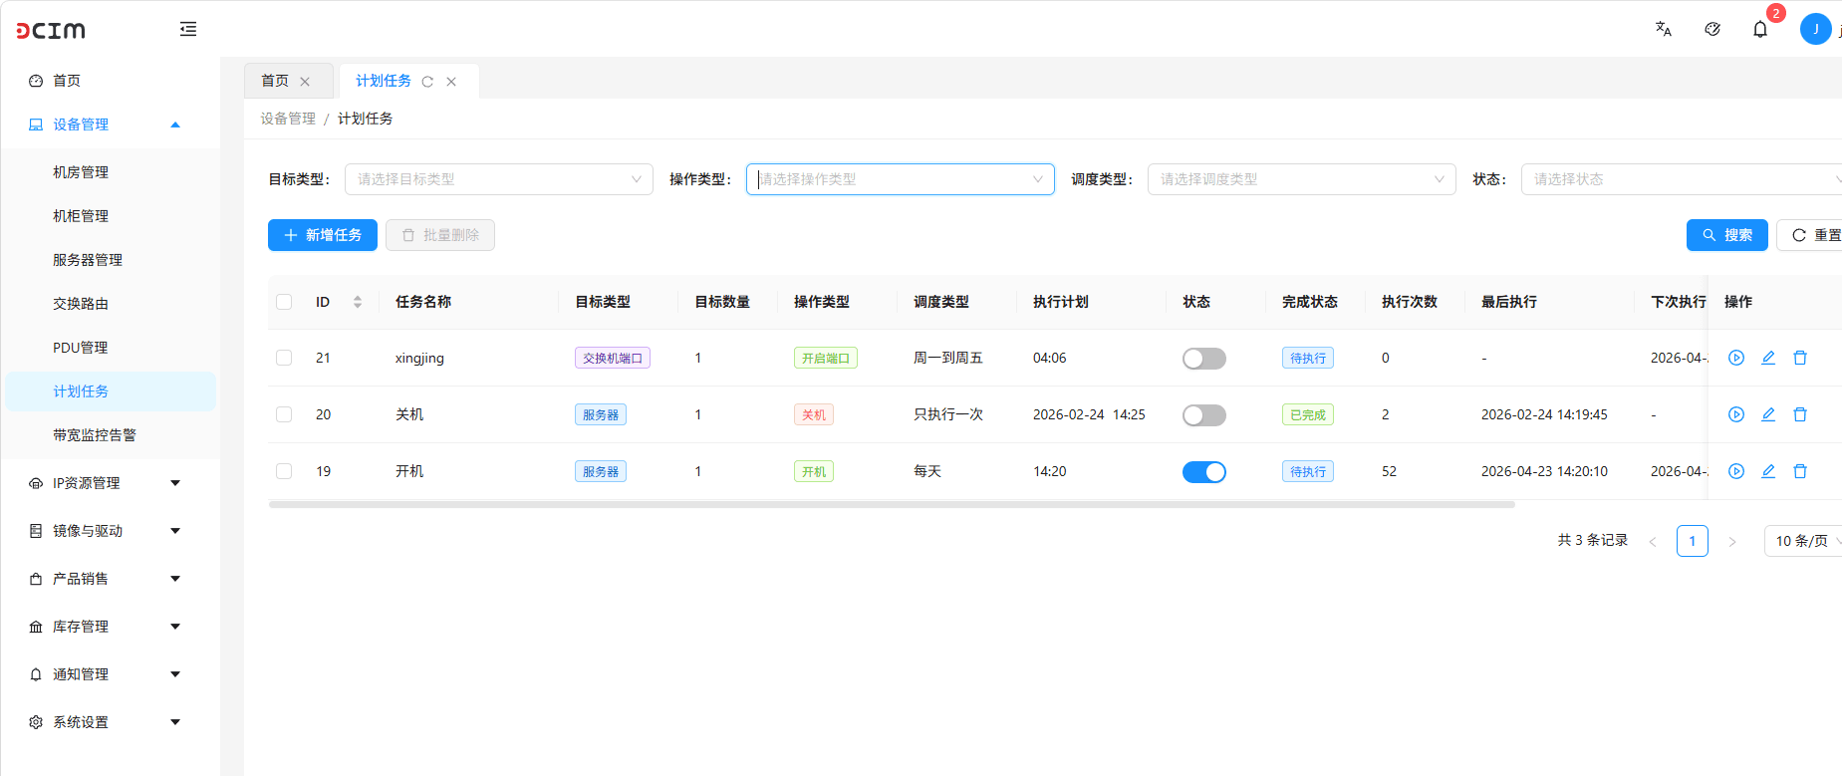Edit the 开机 task
1842x776 pixels.
click(x=1768, y=471)
